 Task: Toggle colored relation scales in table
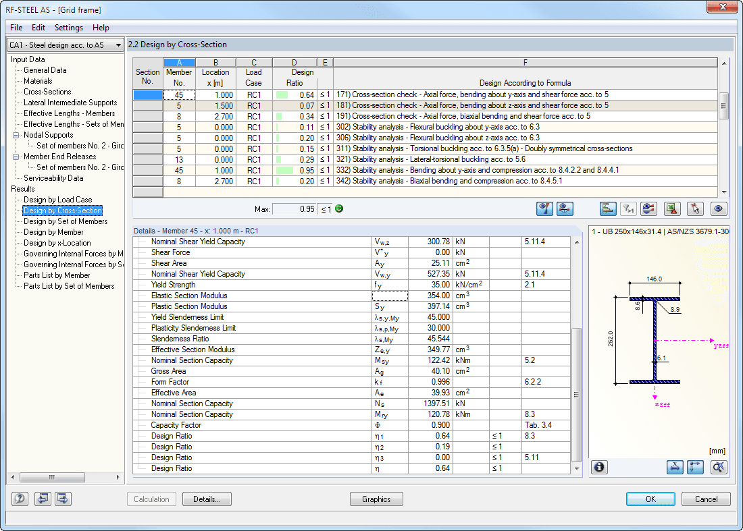point(607,208)
